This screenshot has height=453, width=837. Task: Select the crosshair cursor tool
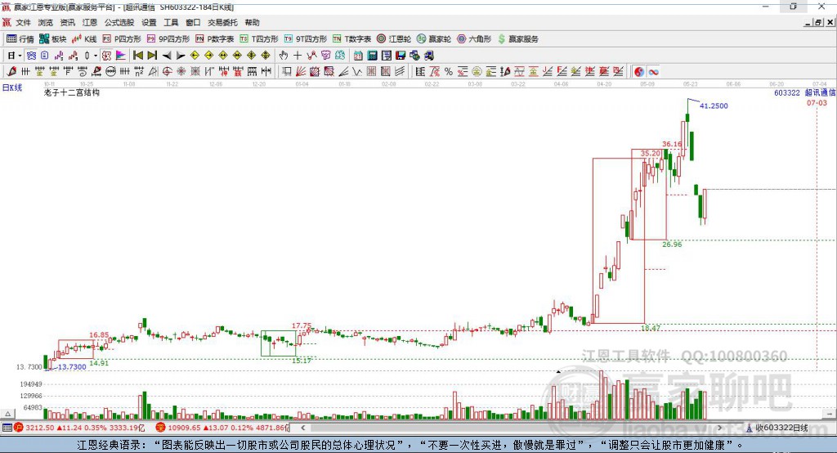tap(298, 56)
